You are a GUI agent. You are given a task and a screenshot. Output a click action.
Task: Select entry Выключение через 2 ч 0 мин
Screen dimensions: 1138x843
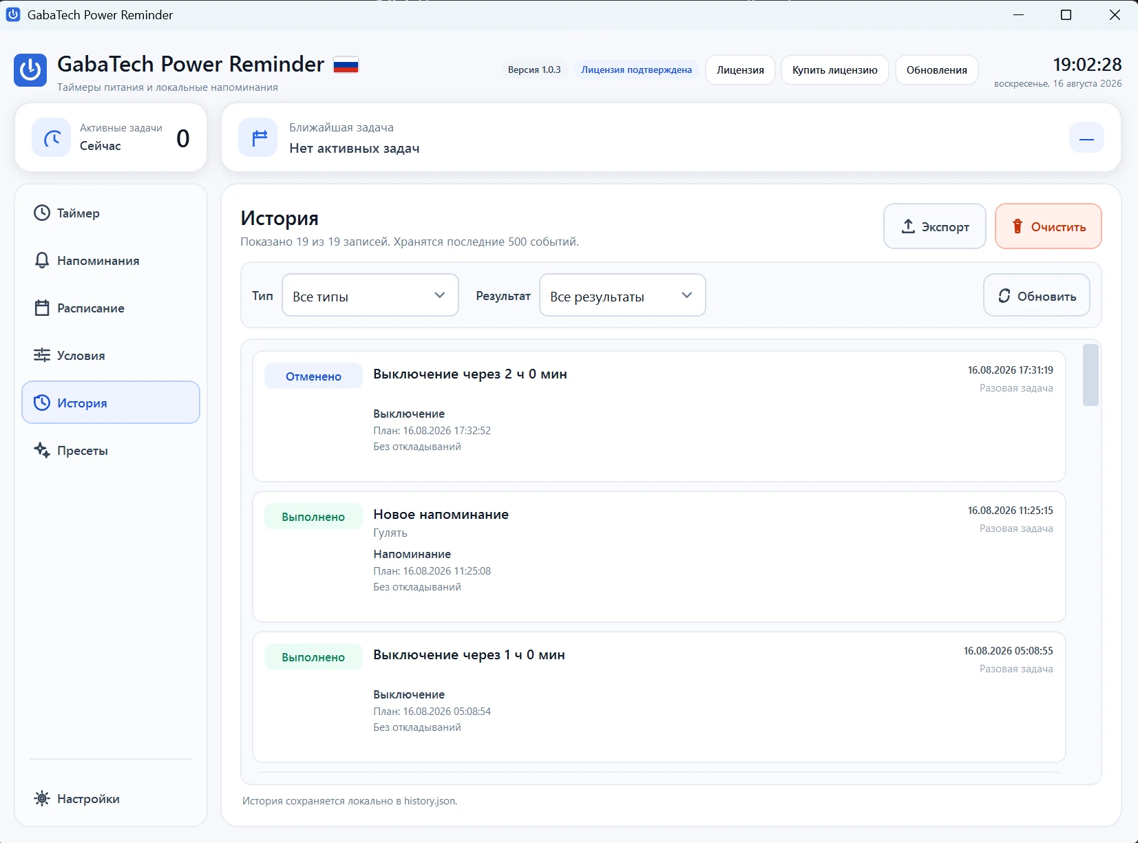470,374
